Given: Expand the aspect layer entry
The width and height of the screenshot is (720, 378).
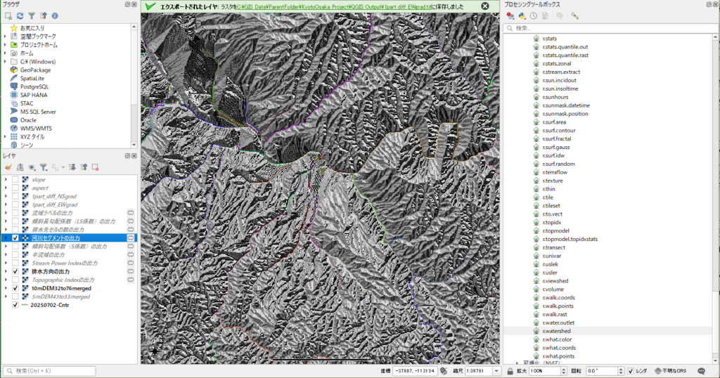Looking at the screenshot, I should point(5,188).
